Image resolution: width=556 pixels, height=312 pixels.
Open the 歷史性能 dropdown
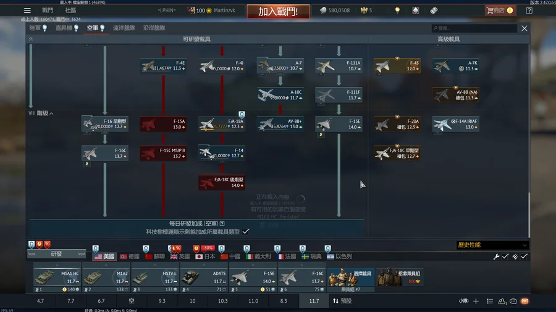point(492,245)
